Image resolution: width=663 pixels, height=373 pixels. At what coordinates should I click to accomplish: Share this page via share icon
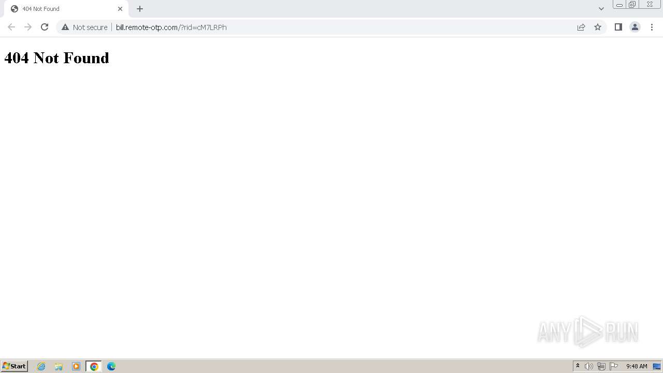pyautogui.click(x=581, y=27)
